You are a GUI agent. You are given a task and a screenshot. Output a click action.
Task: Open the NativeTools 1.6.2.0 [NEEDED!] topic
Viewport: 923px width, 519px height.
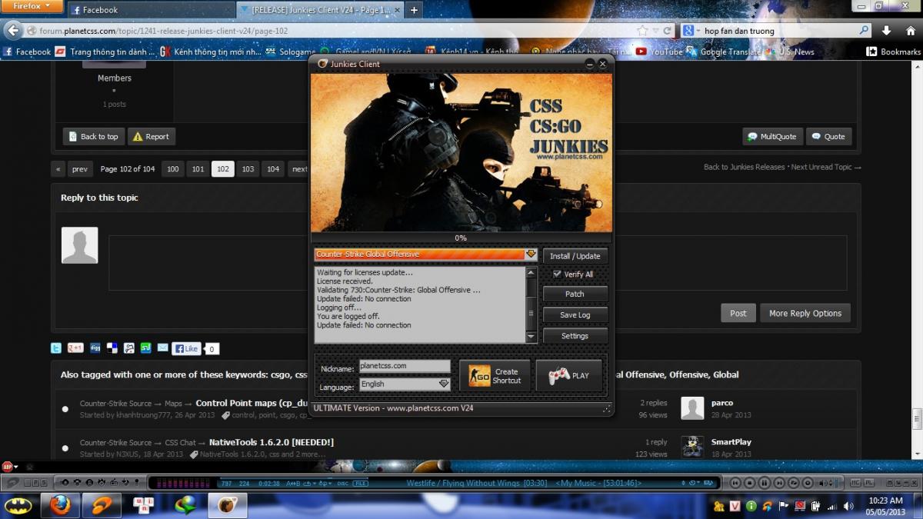point(272,442)
